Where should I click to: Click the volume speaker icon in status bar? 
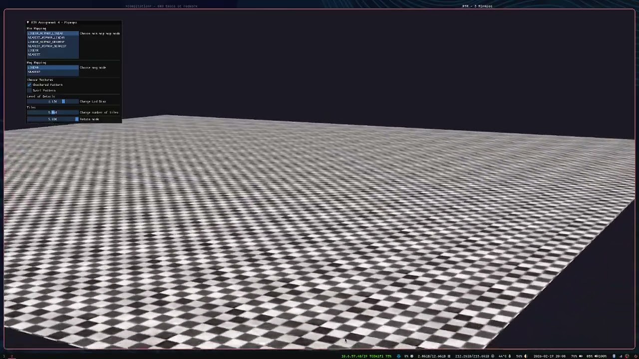pyautogui.click(x=596, y=356)
